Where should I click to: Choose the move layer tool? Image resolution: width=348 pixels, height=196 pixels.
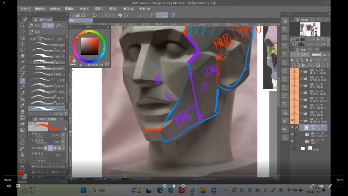point(22,44)
